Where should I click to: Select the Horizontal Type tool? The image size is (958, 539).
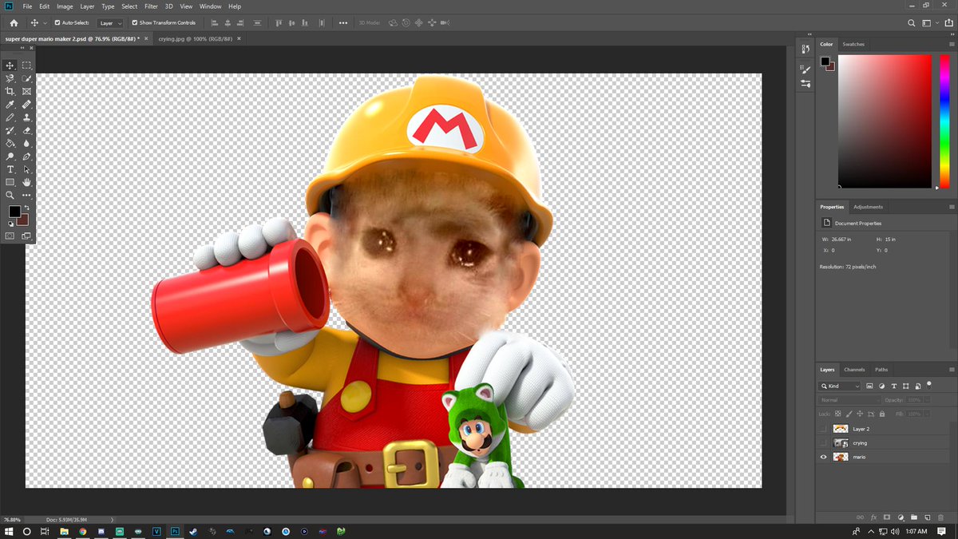point(10,169)
